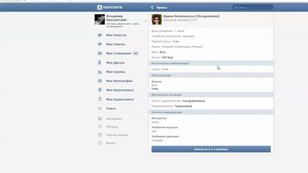Open Мои Новости menu item

click(x=116, y=35)
